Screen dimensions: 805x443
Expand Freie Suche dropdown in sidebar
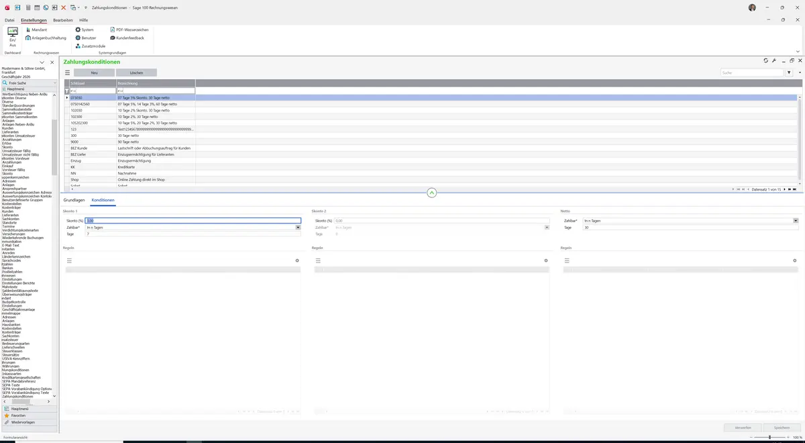click(54, 83)
